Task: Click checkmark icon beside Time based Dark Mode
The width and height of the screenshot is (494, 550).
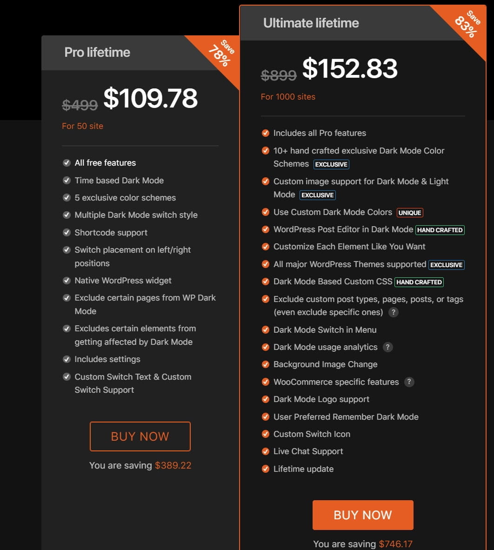Action: pos(67,180)
